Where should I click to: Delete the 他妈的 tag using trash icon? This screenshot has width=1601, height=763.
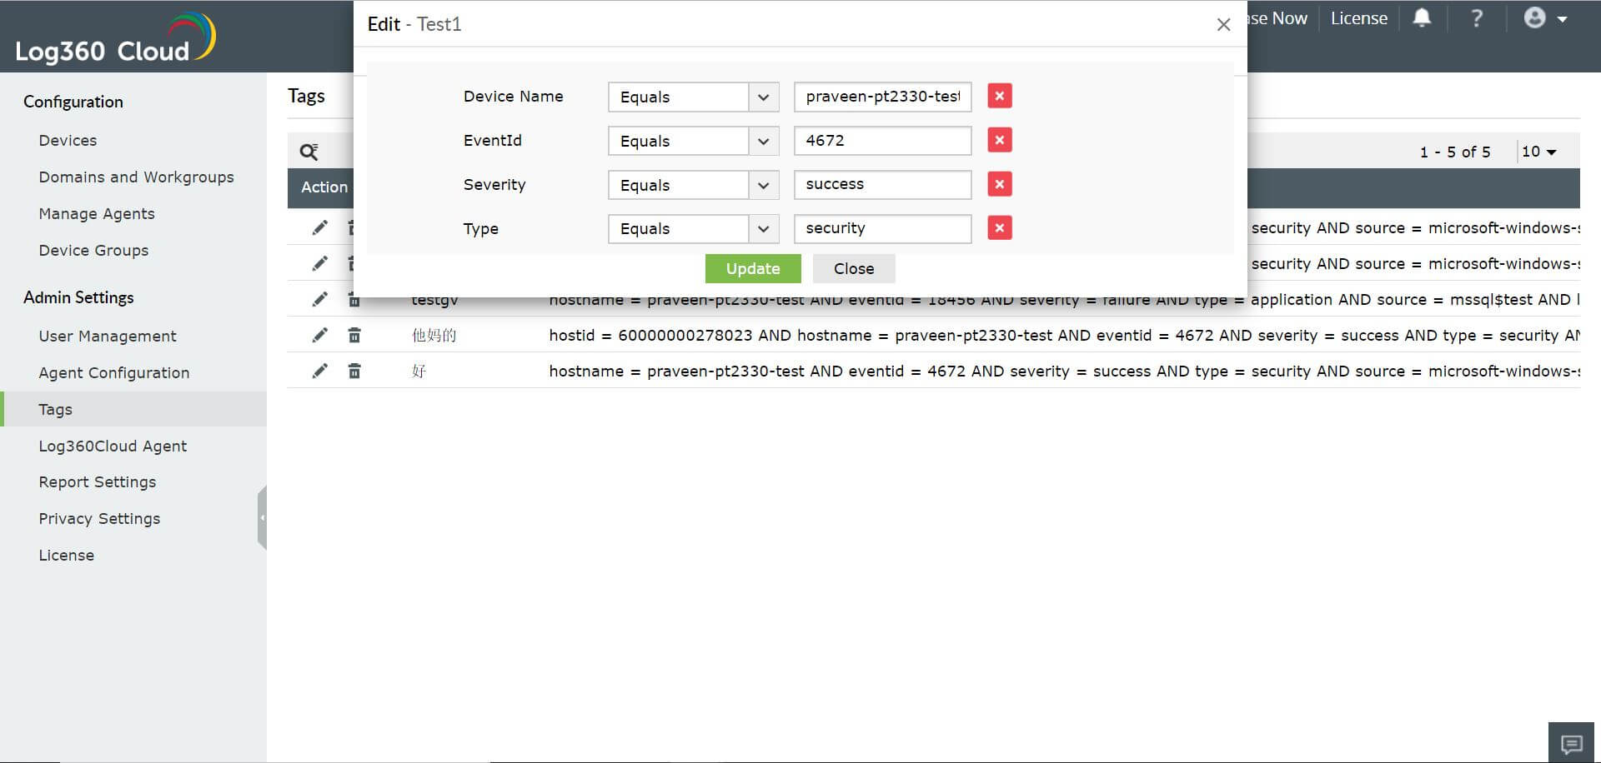(354, 335)
